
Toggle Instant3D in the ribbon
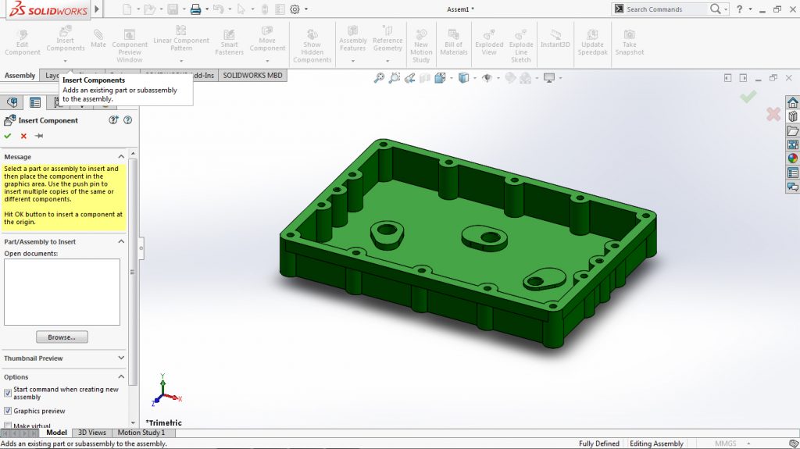[x=555, y=37]
